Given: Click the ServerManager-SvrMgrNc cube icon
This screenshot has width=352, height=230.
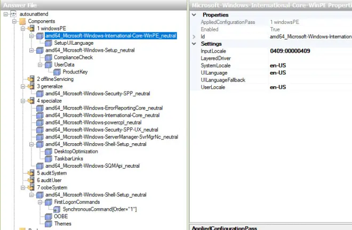Looking at the screenshot, I should 40,137.
